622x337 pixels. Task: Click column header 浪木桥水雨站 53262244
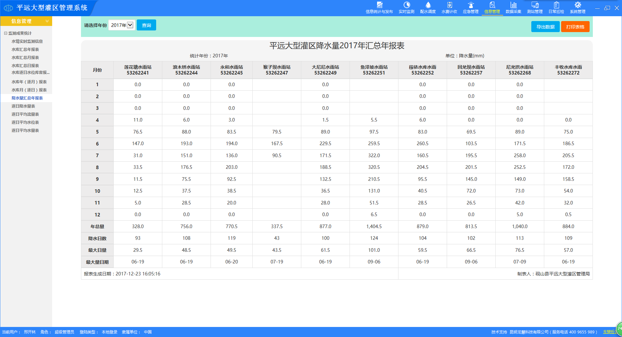click(186, 70)
